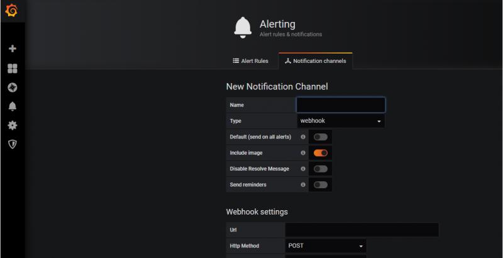Open Configuration gear icon in sidebar
Screen dimensions: 503x258
click(12, 125)
